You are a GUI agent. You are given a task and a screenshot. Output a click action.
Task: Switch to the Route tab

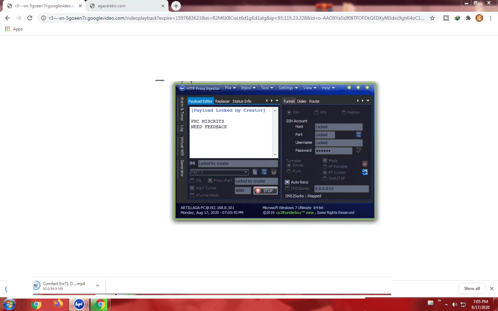point(314,101)
